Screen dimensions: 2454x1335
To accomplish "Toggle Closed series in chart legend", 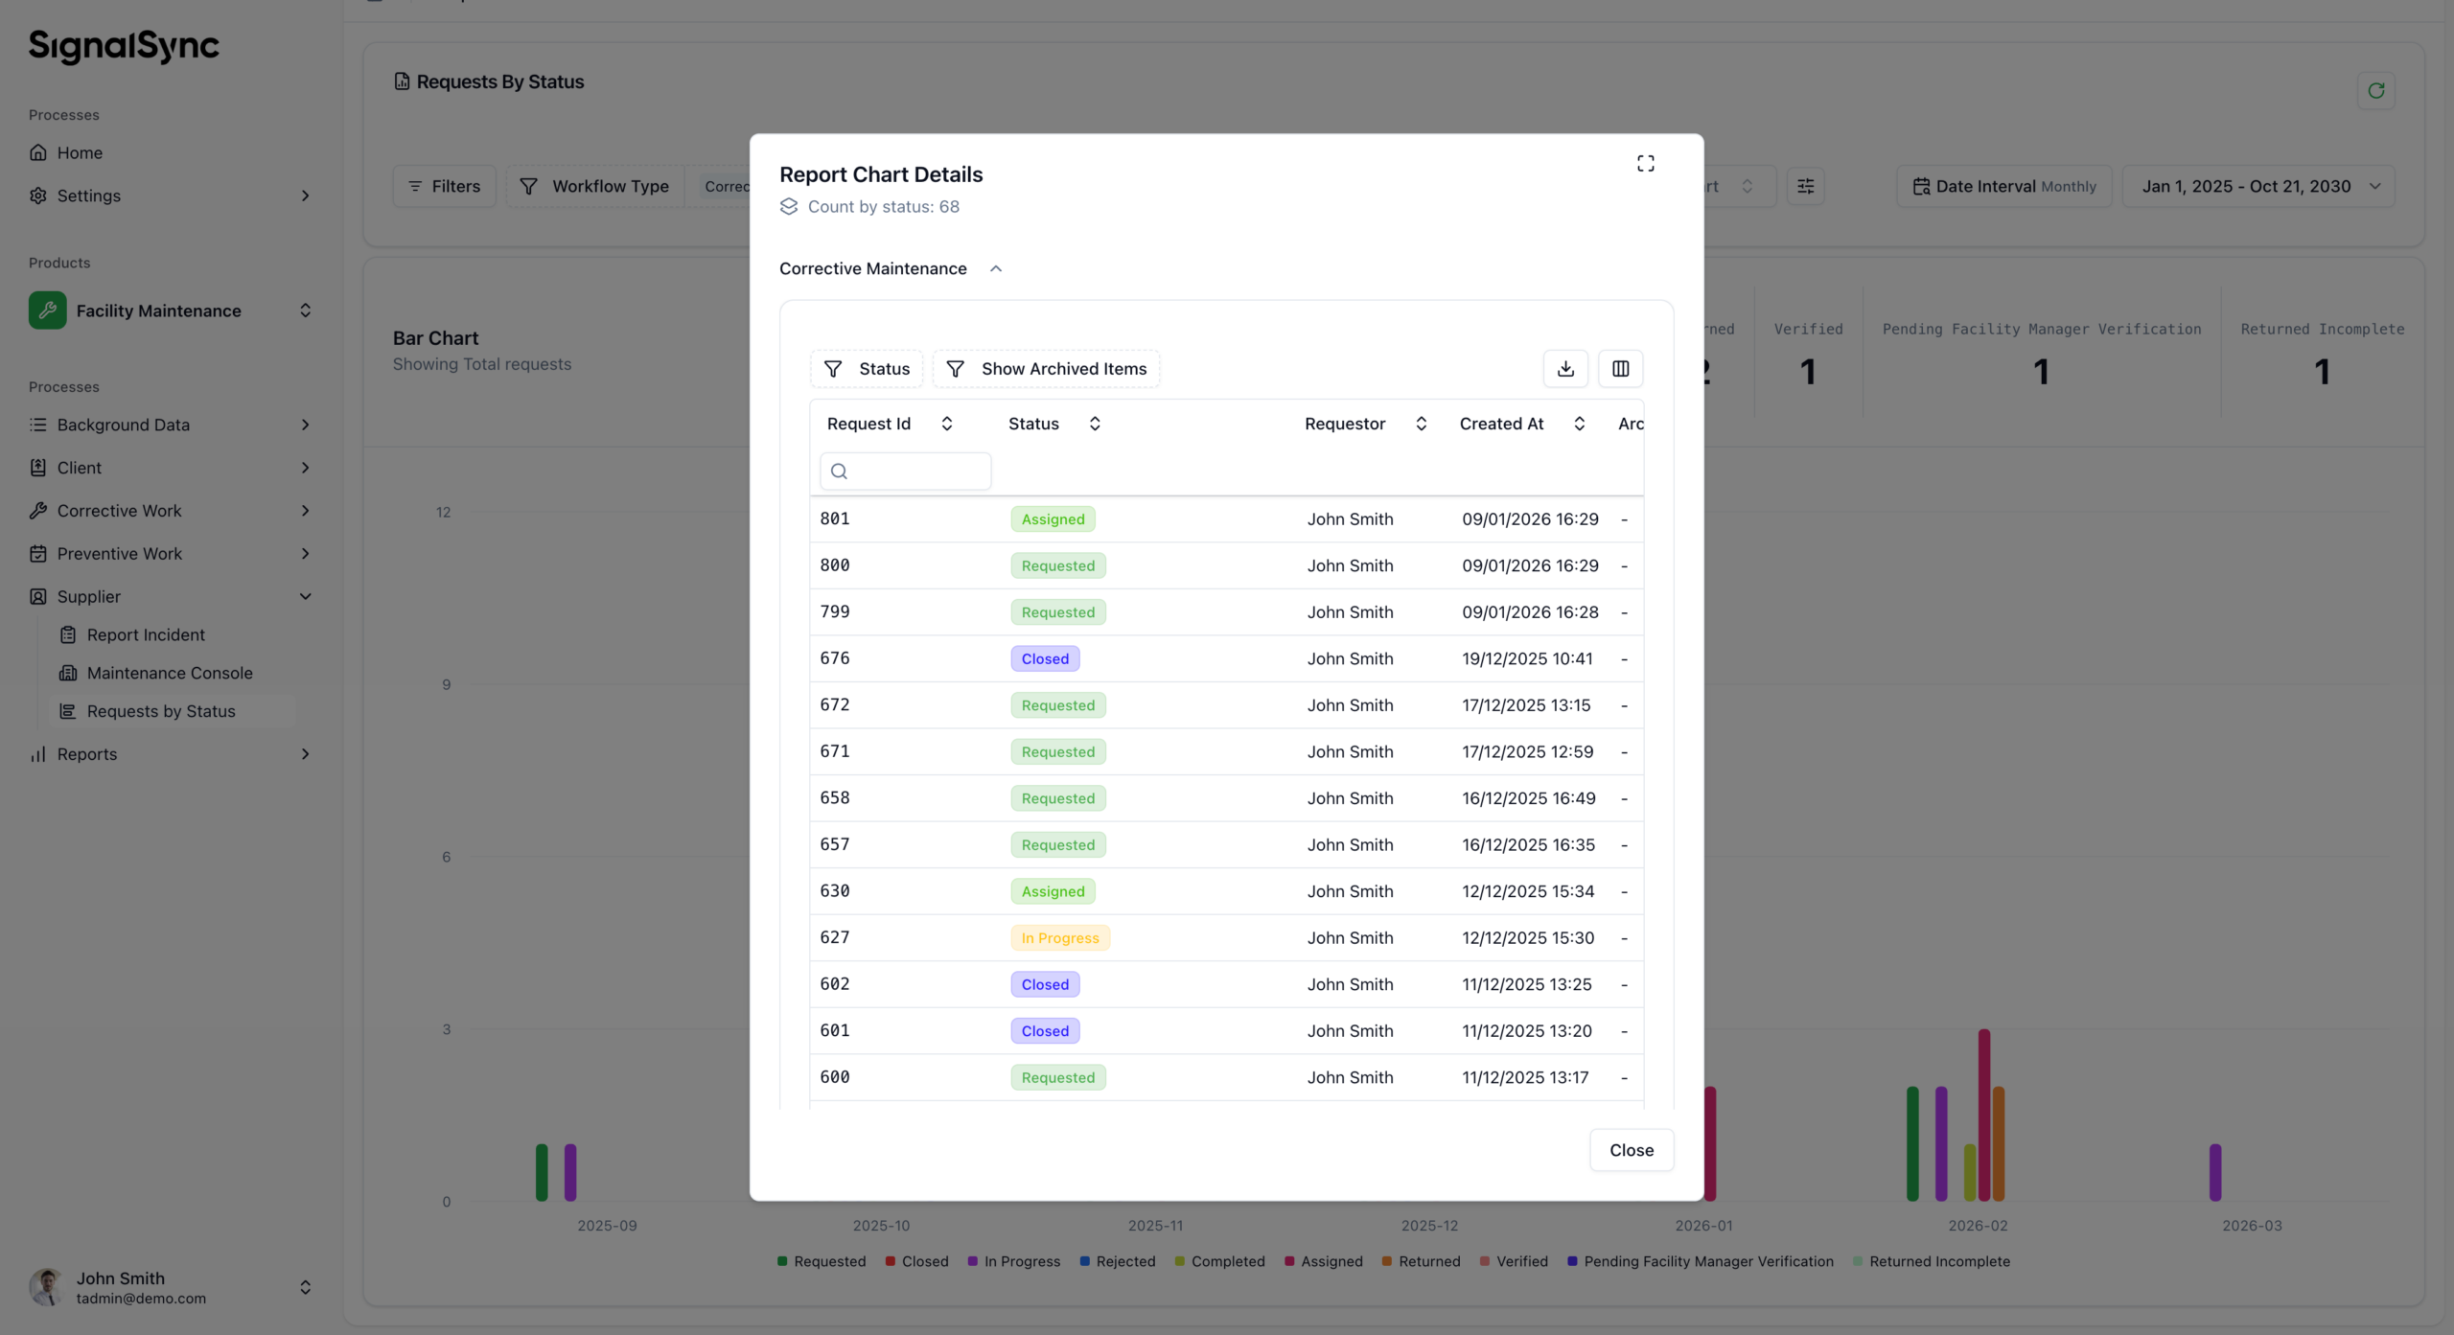I will pyautogui.click(x=924, y=1261).
